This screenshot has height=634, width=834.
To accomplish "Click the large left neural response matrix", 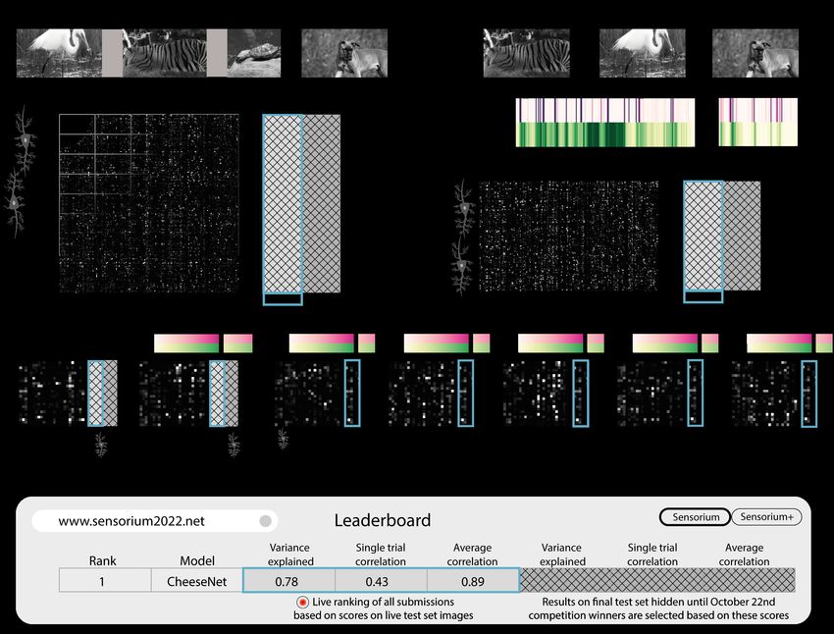I will tap(149, 203).
